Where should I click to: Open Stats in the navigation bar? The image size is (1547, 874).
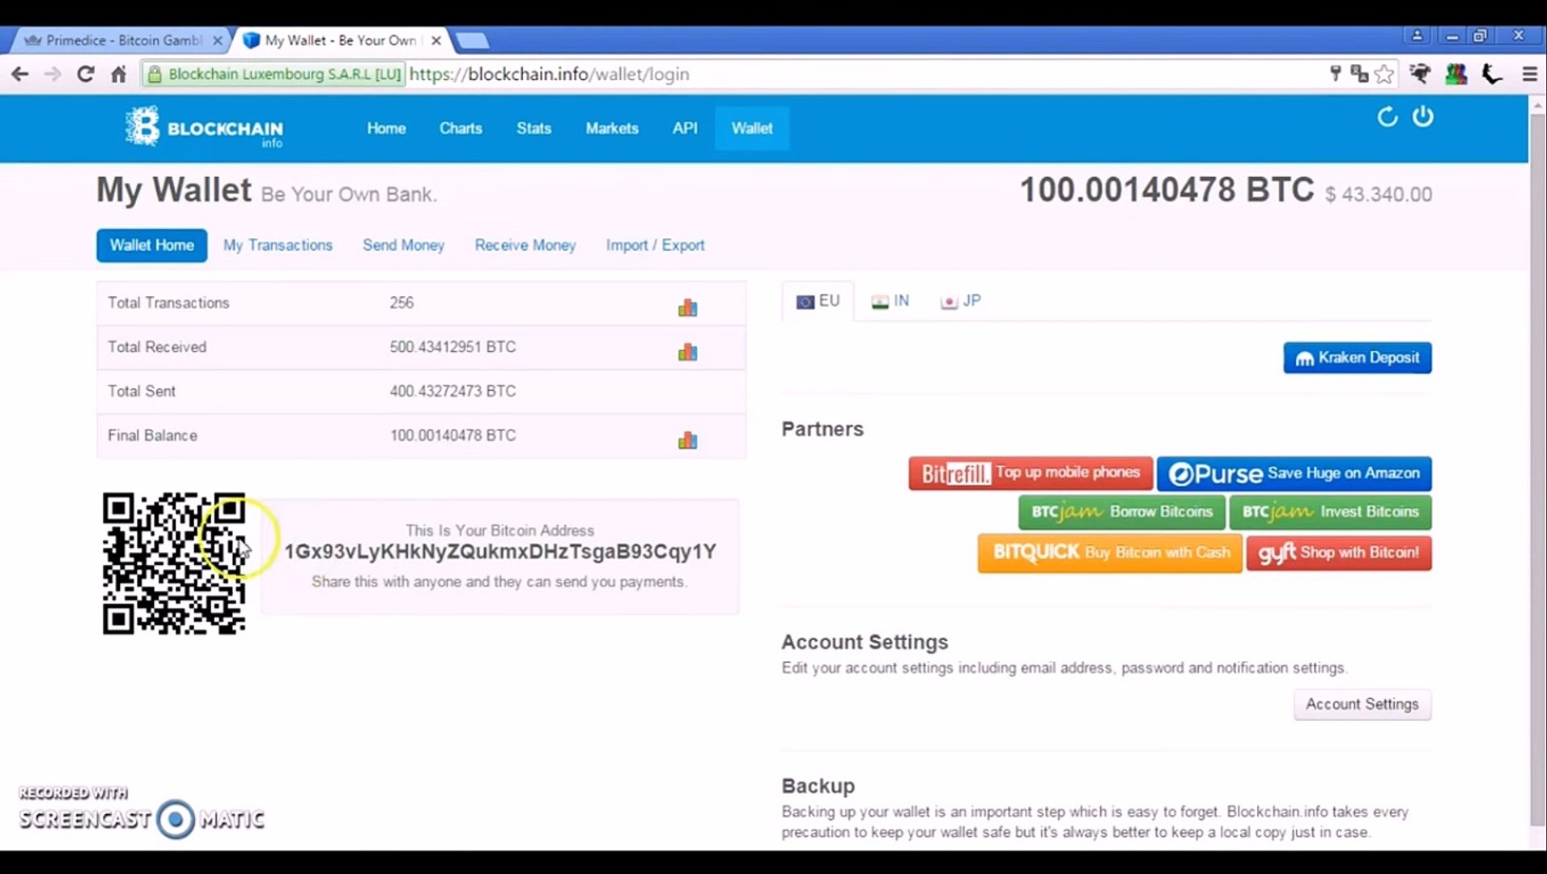pos(533,129)
